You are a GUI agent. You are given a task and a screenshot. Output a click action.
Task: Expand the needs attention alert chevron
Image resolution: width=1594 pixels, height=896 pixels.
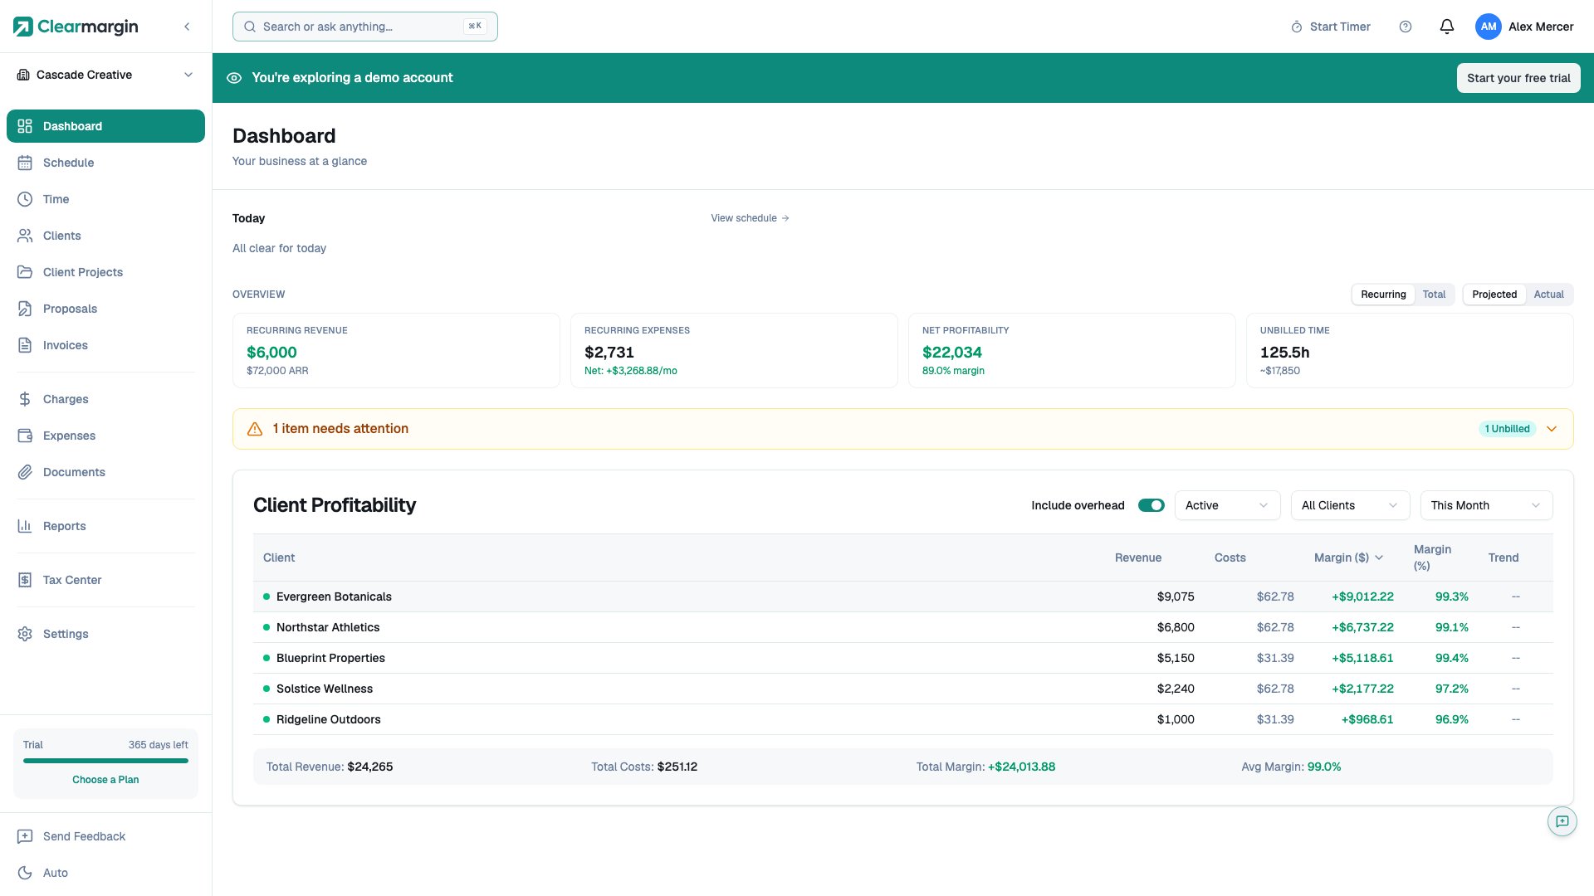[x=1552, y=429]
